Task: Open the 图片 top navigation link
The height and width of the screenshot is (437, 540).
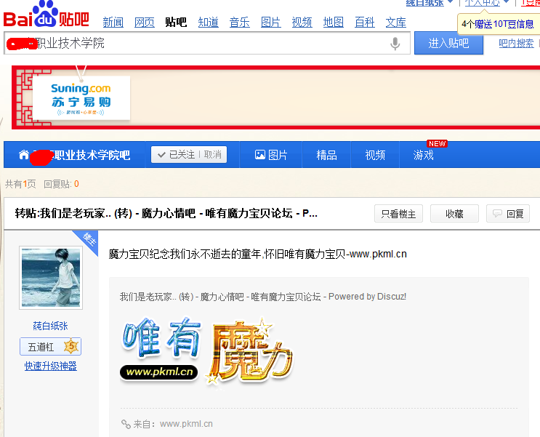Action: tap(270, 23)
